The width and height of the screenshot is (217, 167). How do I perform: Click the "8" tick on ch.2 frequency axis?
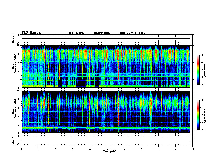point(19,99)
